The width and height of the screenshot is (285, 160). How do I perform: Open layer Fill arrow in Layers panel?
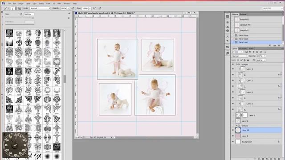265,60
